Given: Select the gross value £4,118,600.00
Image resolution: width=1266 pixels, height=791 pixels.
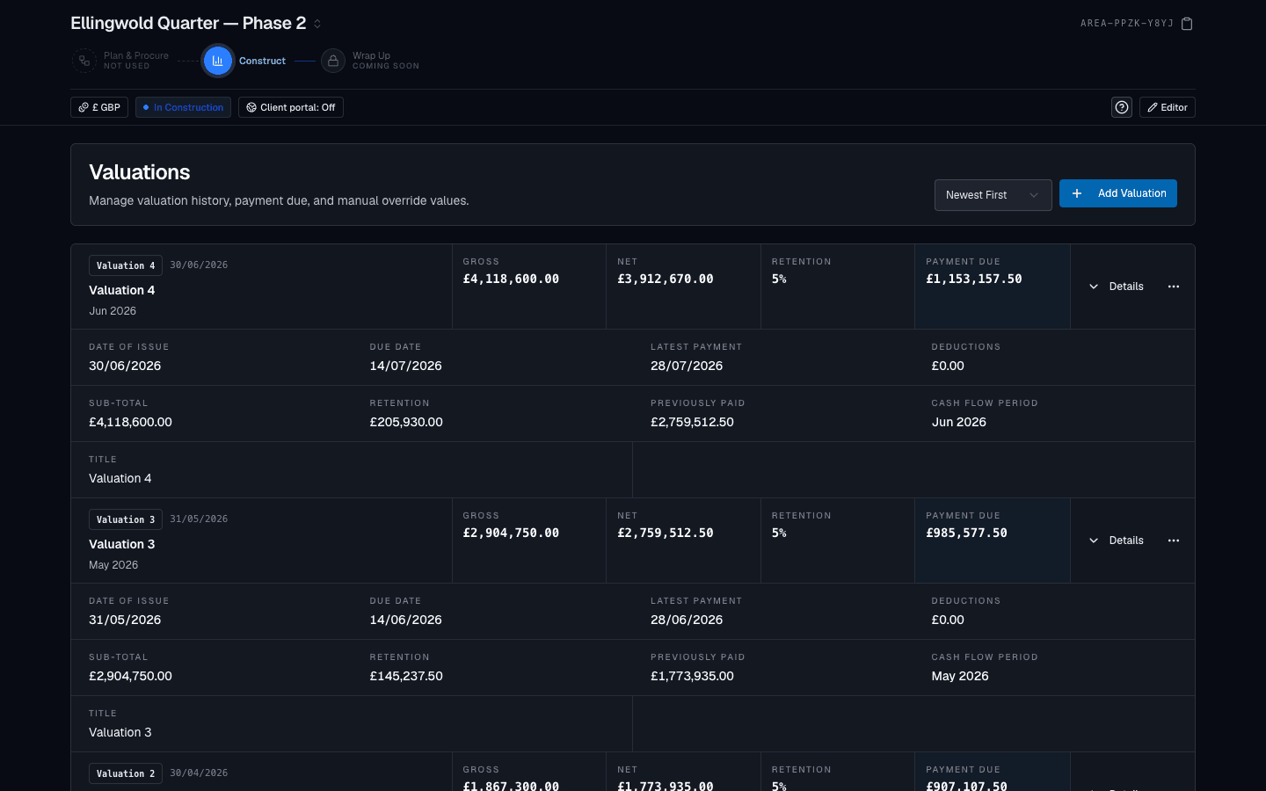Looking at the screenshot, I should pyautogui.click(x=511, y=279).
